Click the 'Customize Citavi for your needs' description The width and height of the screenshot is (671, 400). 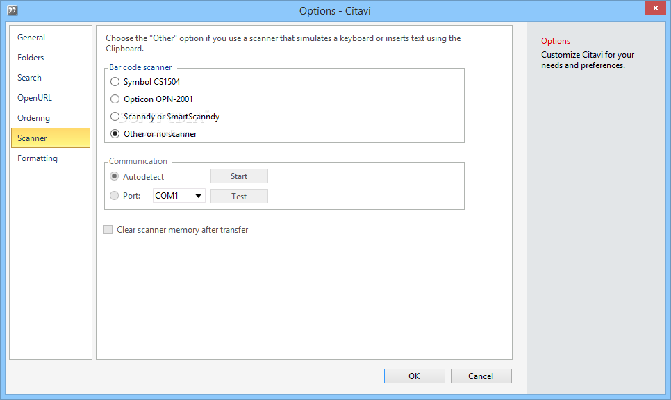coord(588,60)
